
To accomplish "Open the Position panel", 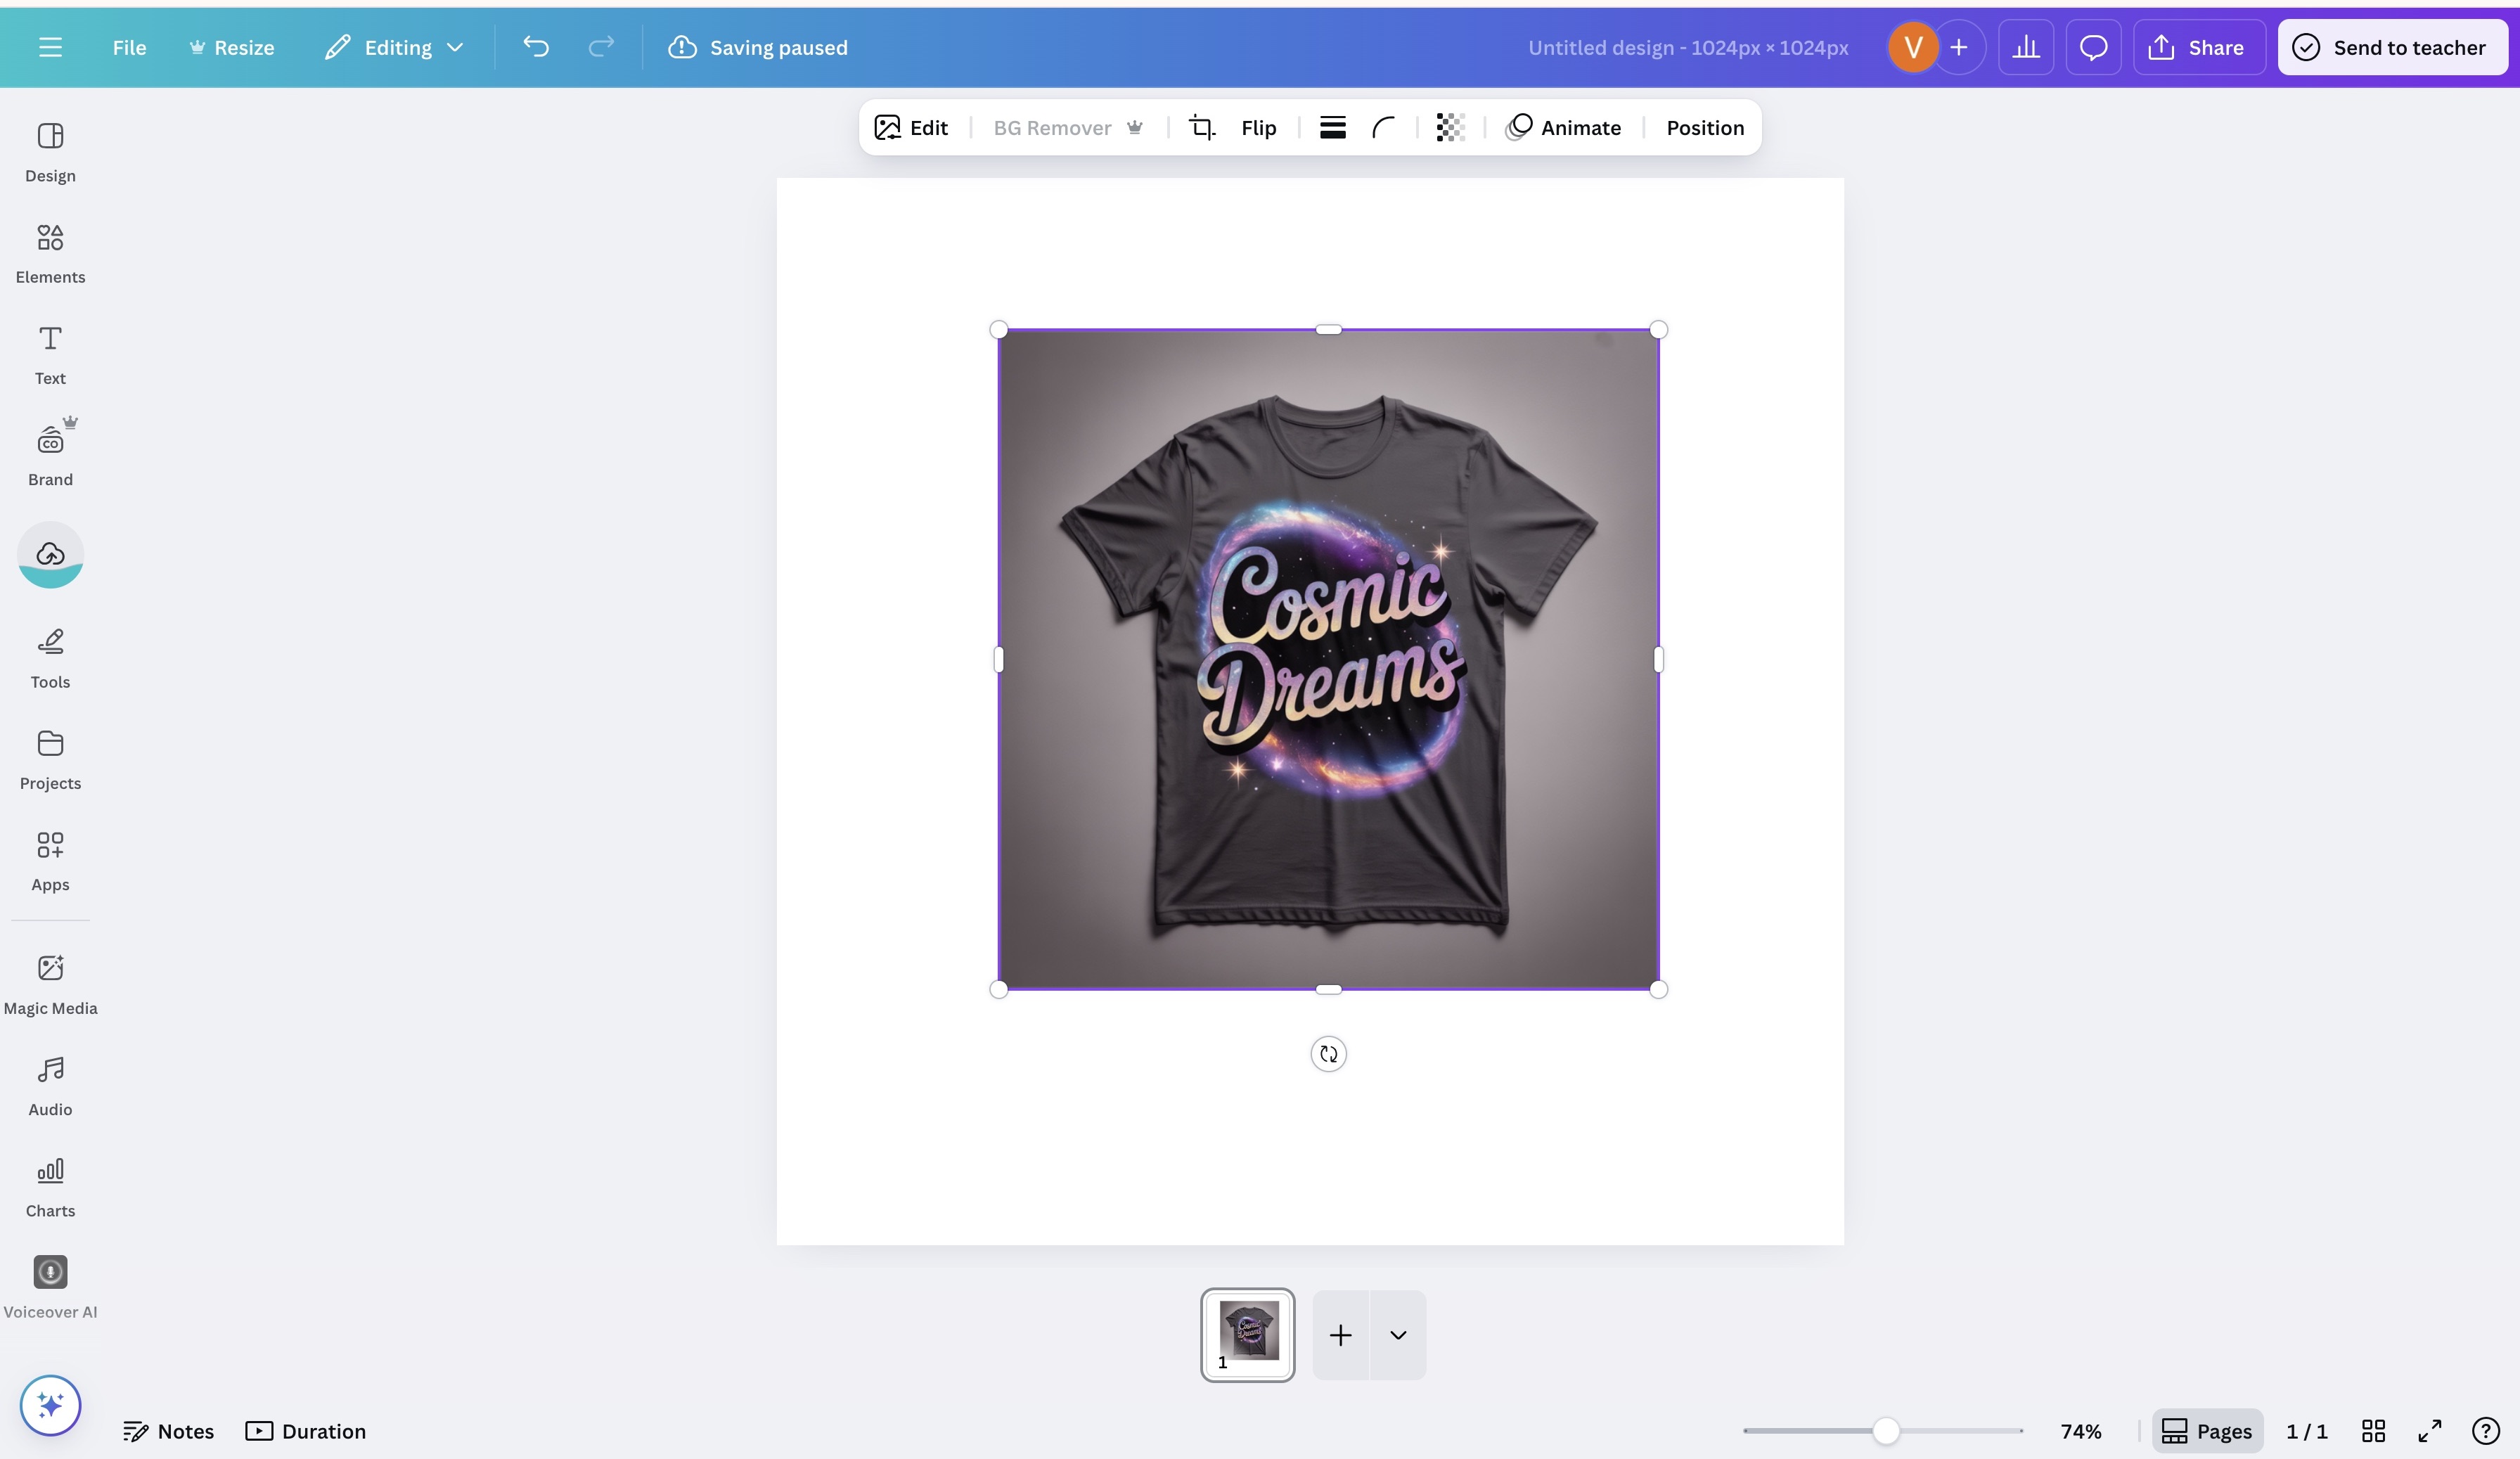I will click(1705, 127).
